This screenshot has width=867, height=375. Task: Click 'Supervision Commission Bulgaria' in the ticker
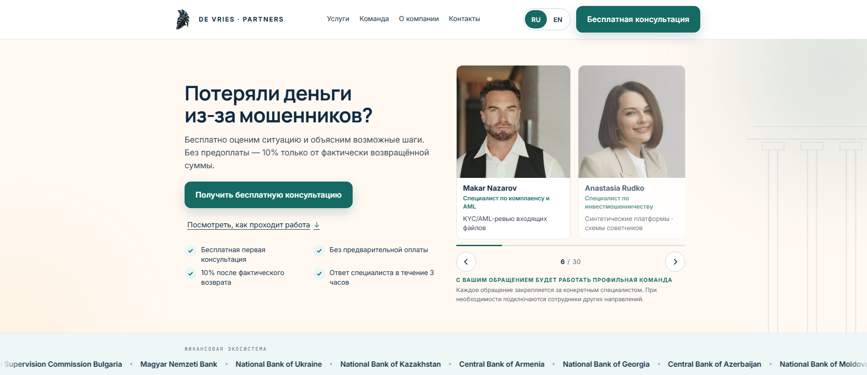(63, 364)
